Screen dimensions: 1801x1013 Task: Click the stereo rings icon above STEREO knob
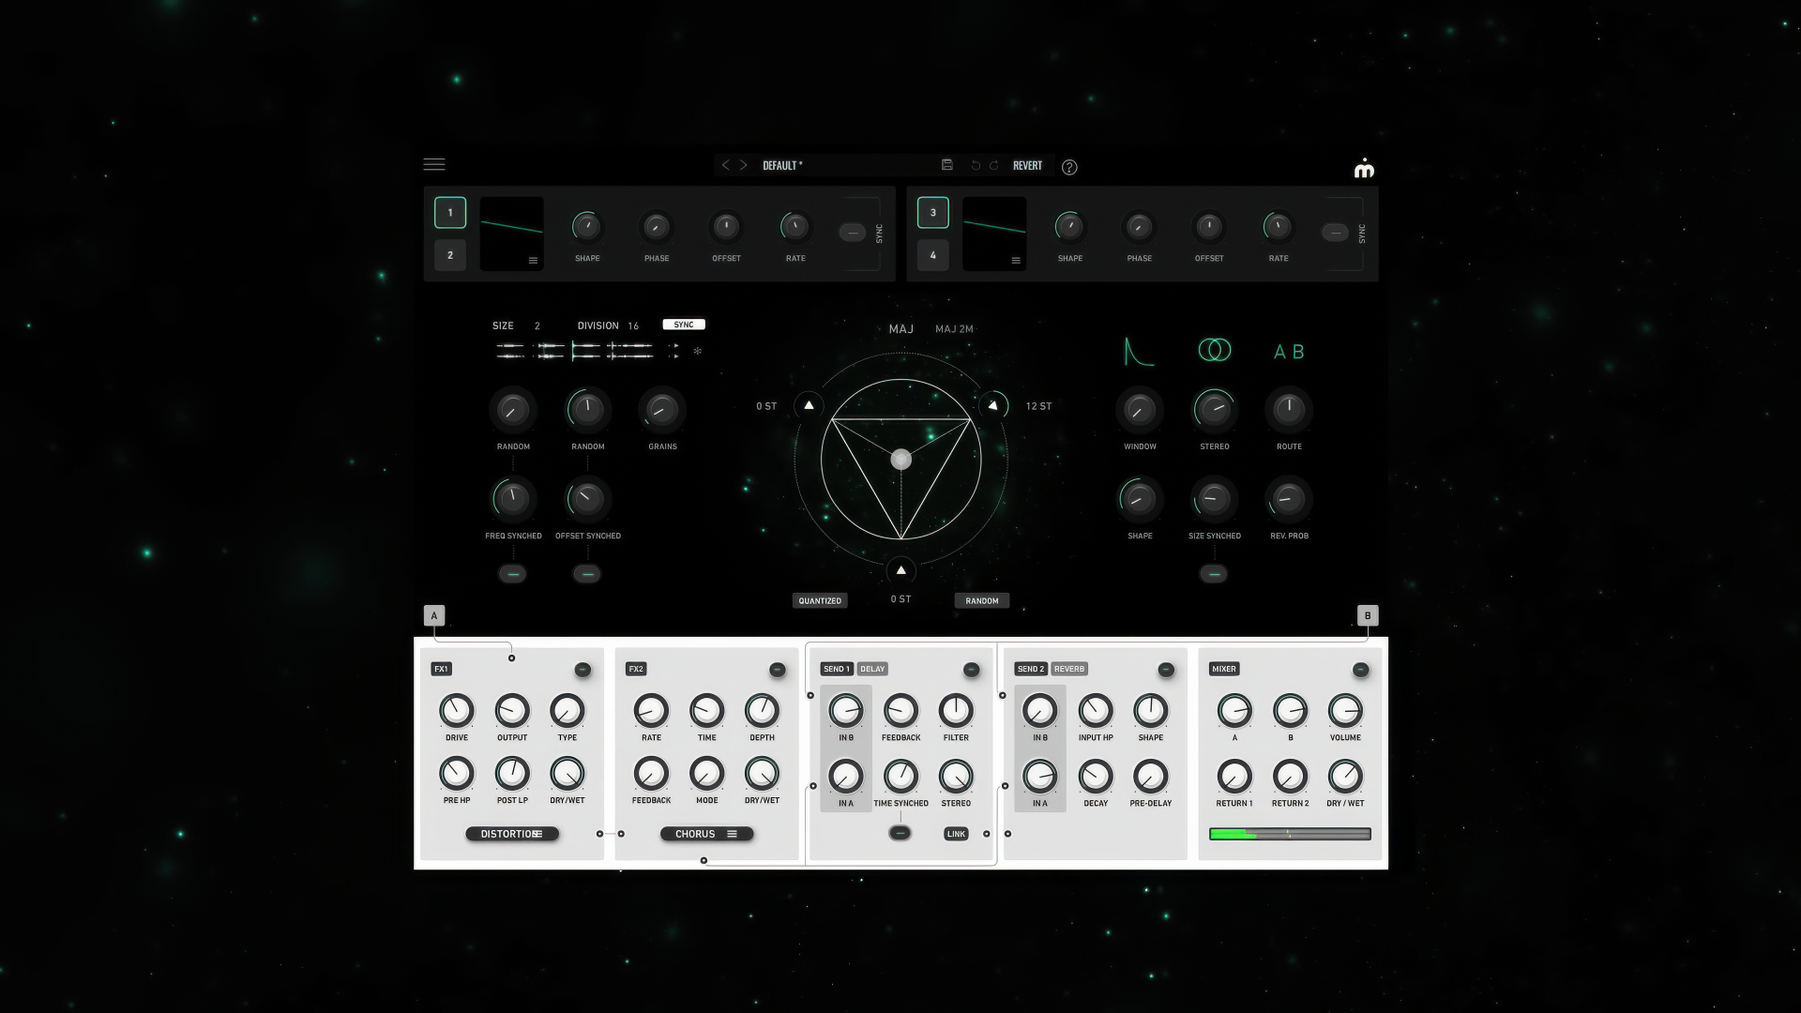[1214, 351]
